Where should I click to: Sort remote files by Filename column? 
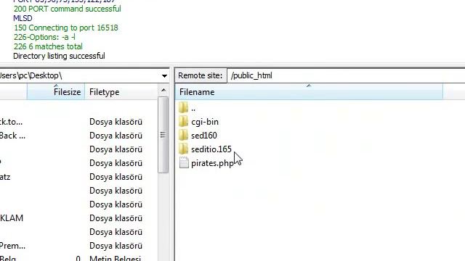[309, 92]
